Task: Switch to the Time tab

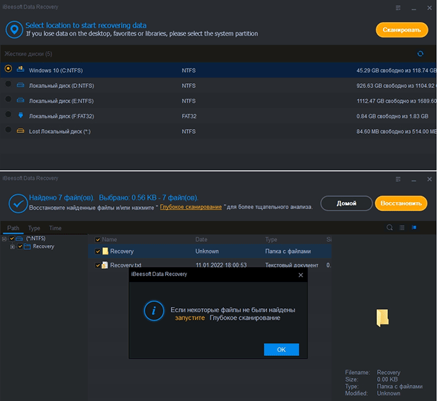Action: (x=55, y=228)
